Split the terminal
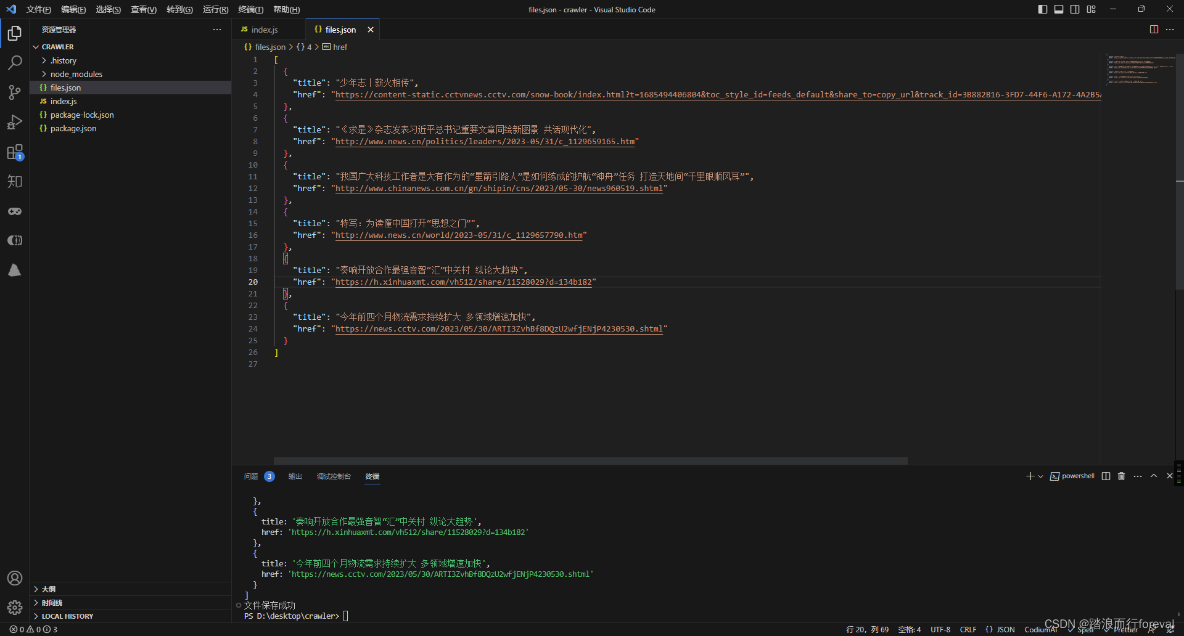 (x=1106, y=476)
